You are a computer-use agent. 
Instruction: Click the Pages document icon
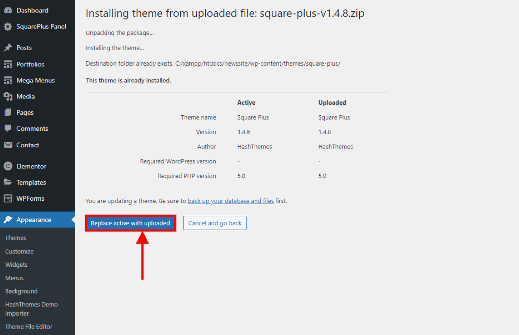click(8, 113)
